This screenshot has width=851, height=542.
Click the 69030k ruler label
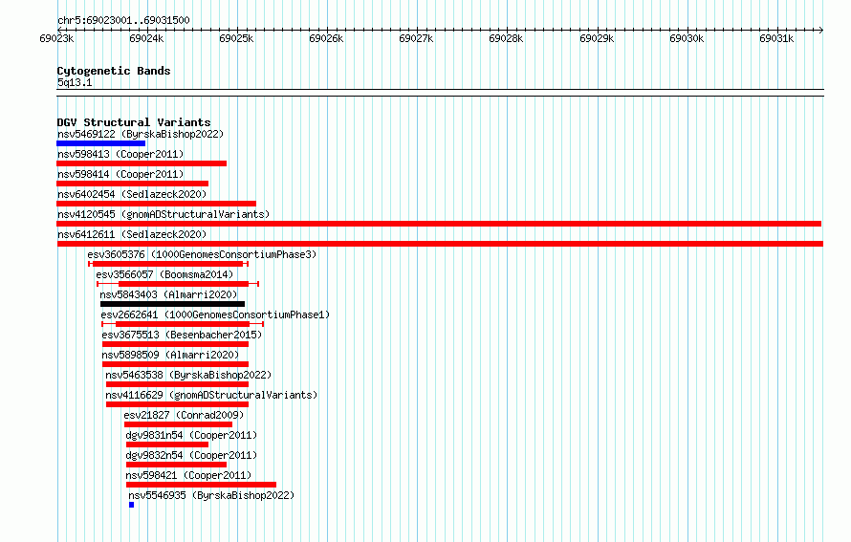point(687,38)
